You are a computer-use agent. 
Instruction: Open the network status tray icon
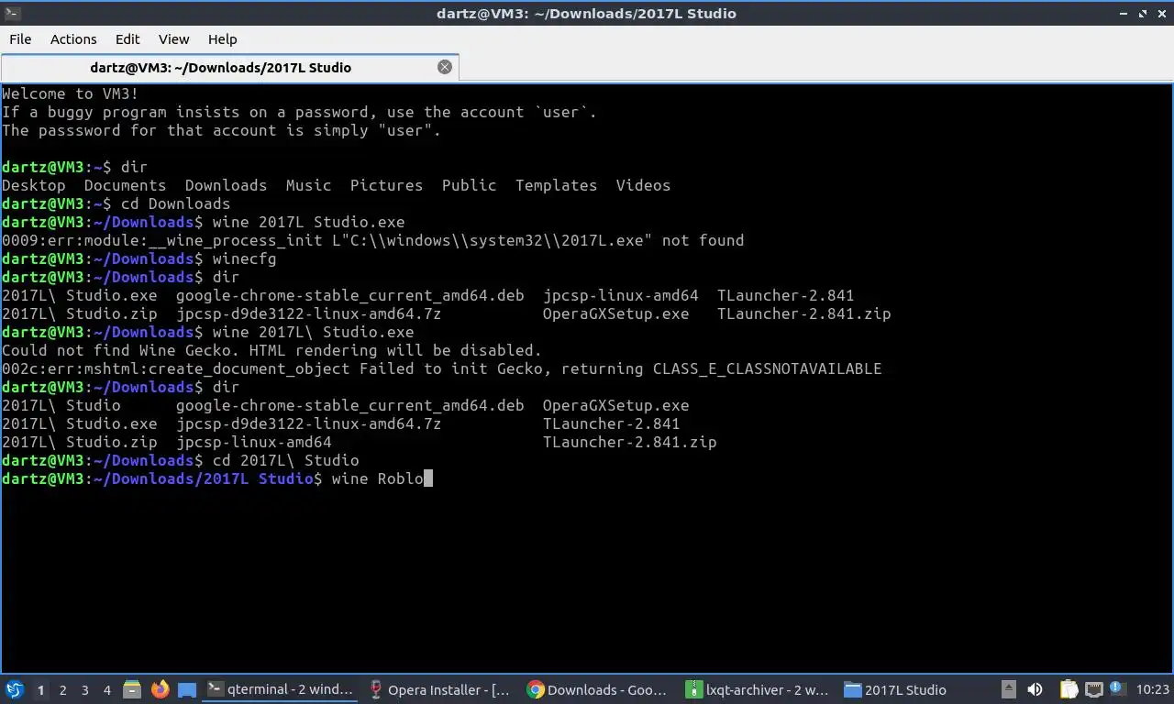[x=1094, y=689]
